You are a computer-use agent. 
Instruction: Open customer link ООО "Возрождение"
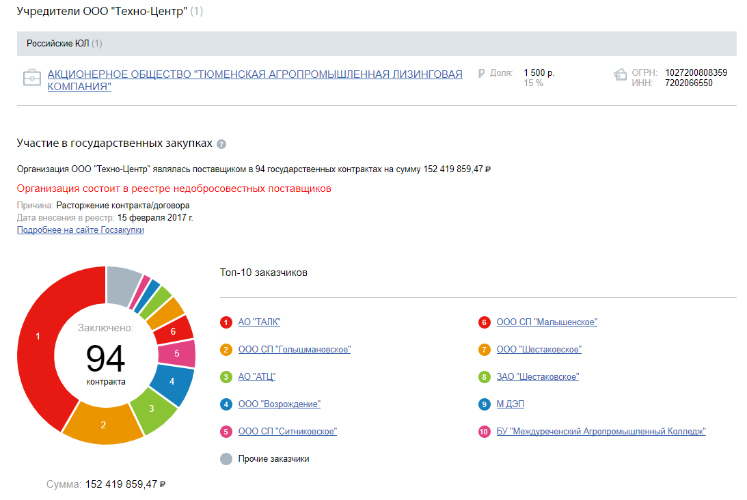coord(279,404)
